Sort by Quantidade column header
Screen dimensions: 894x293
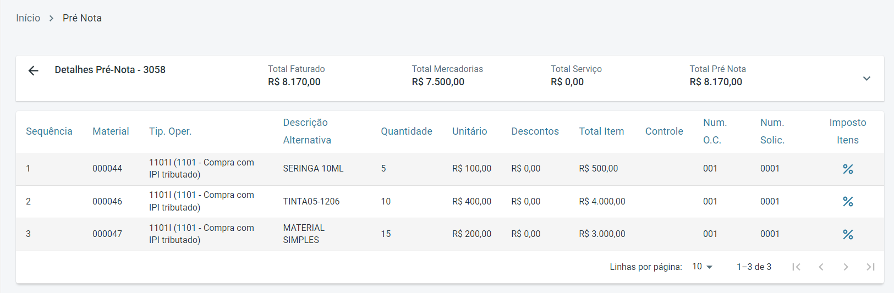[407, 131]
